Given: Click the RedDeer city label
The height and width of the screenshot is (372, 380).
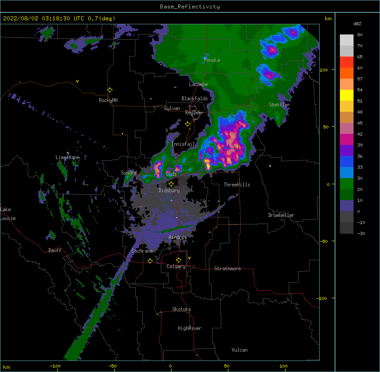Looking at the screenshot, I should [194, 113].
